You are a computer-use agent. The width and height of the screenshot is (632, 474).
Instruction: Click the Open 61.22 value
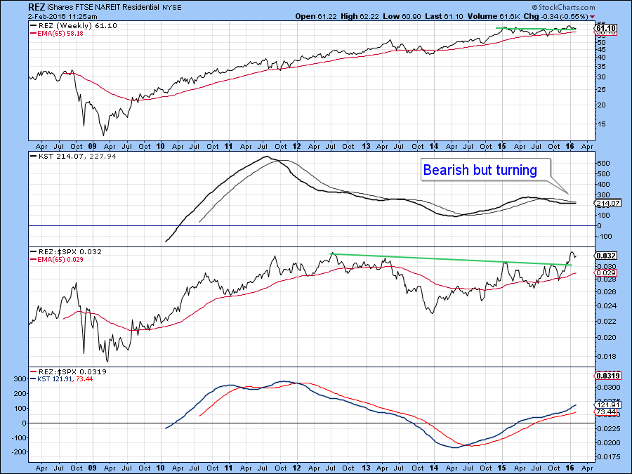(x=316, y=17)
